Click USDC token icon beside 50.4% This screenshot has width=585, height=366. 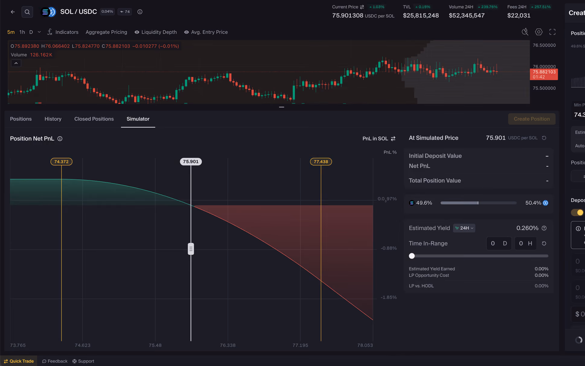point(545,203)
